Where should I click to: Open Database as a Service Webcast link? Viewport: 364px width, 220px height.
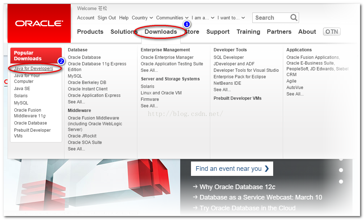click(x=261, y=197)
